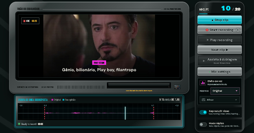The image size is (254, 133).
Task: Click the play triangle in Assista à dublagem
Action: (x=204, y=61)
